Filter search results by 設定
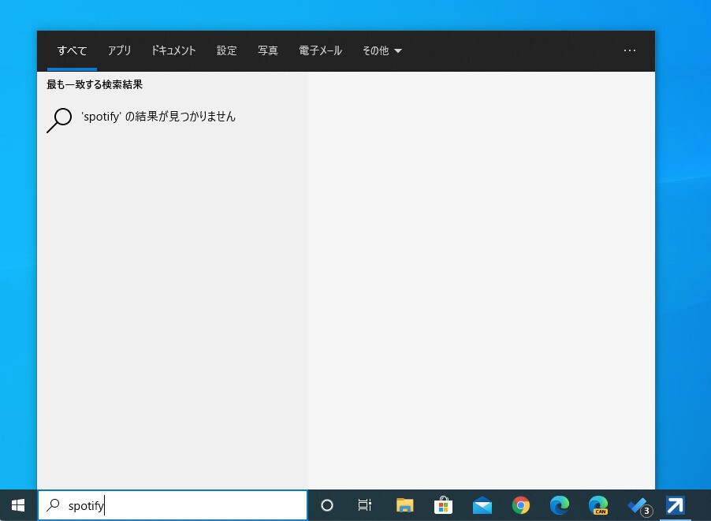Image resolution: width=711 pixels, height=521 pixels. pyautogui.click(x=227, y=50)
